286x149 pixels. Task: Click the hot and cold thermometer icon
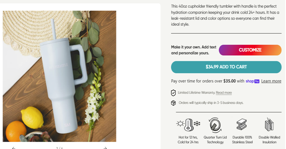click(188, 124)
